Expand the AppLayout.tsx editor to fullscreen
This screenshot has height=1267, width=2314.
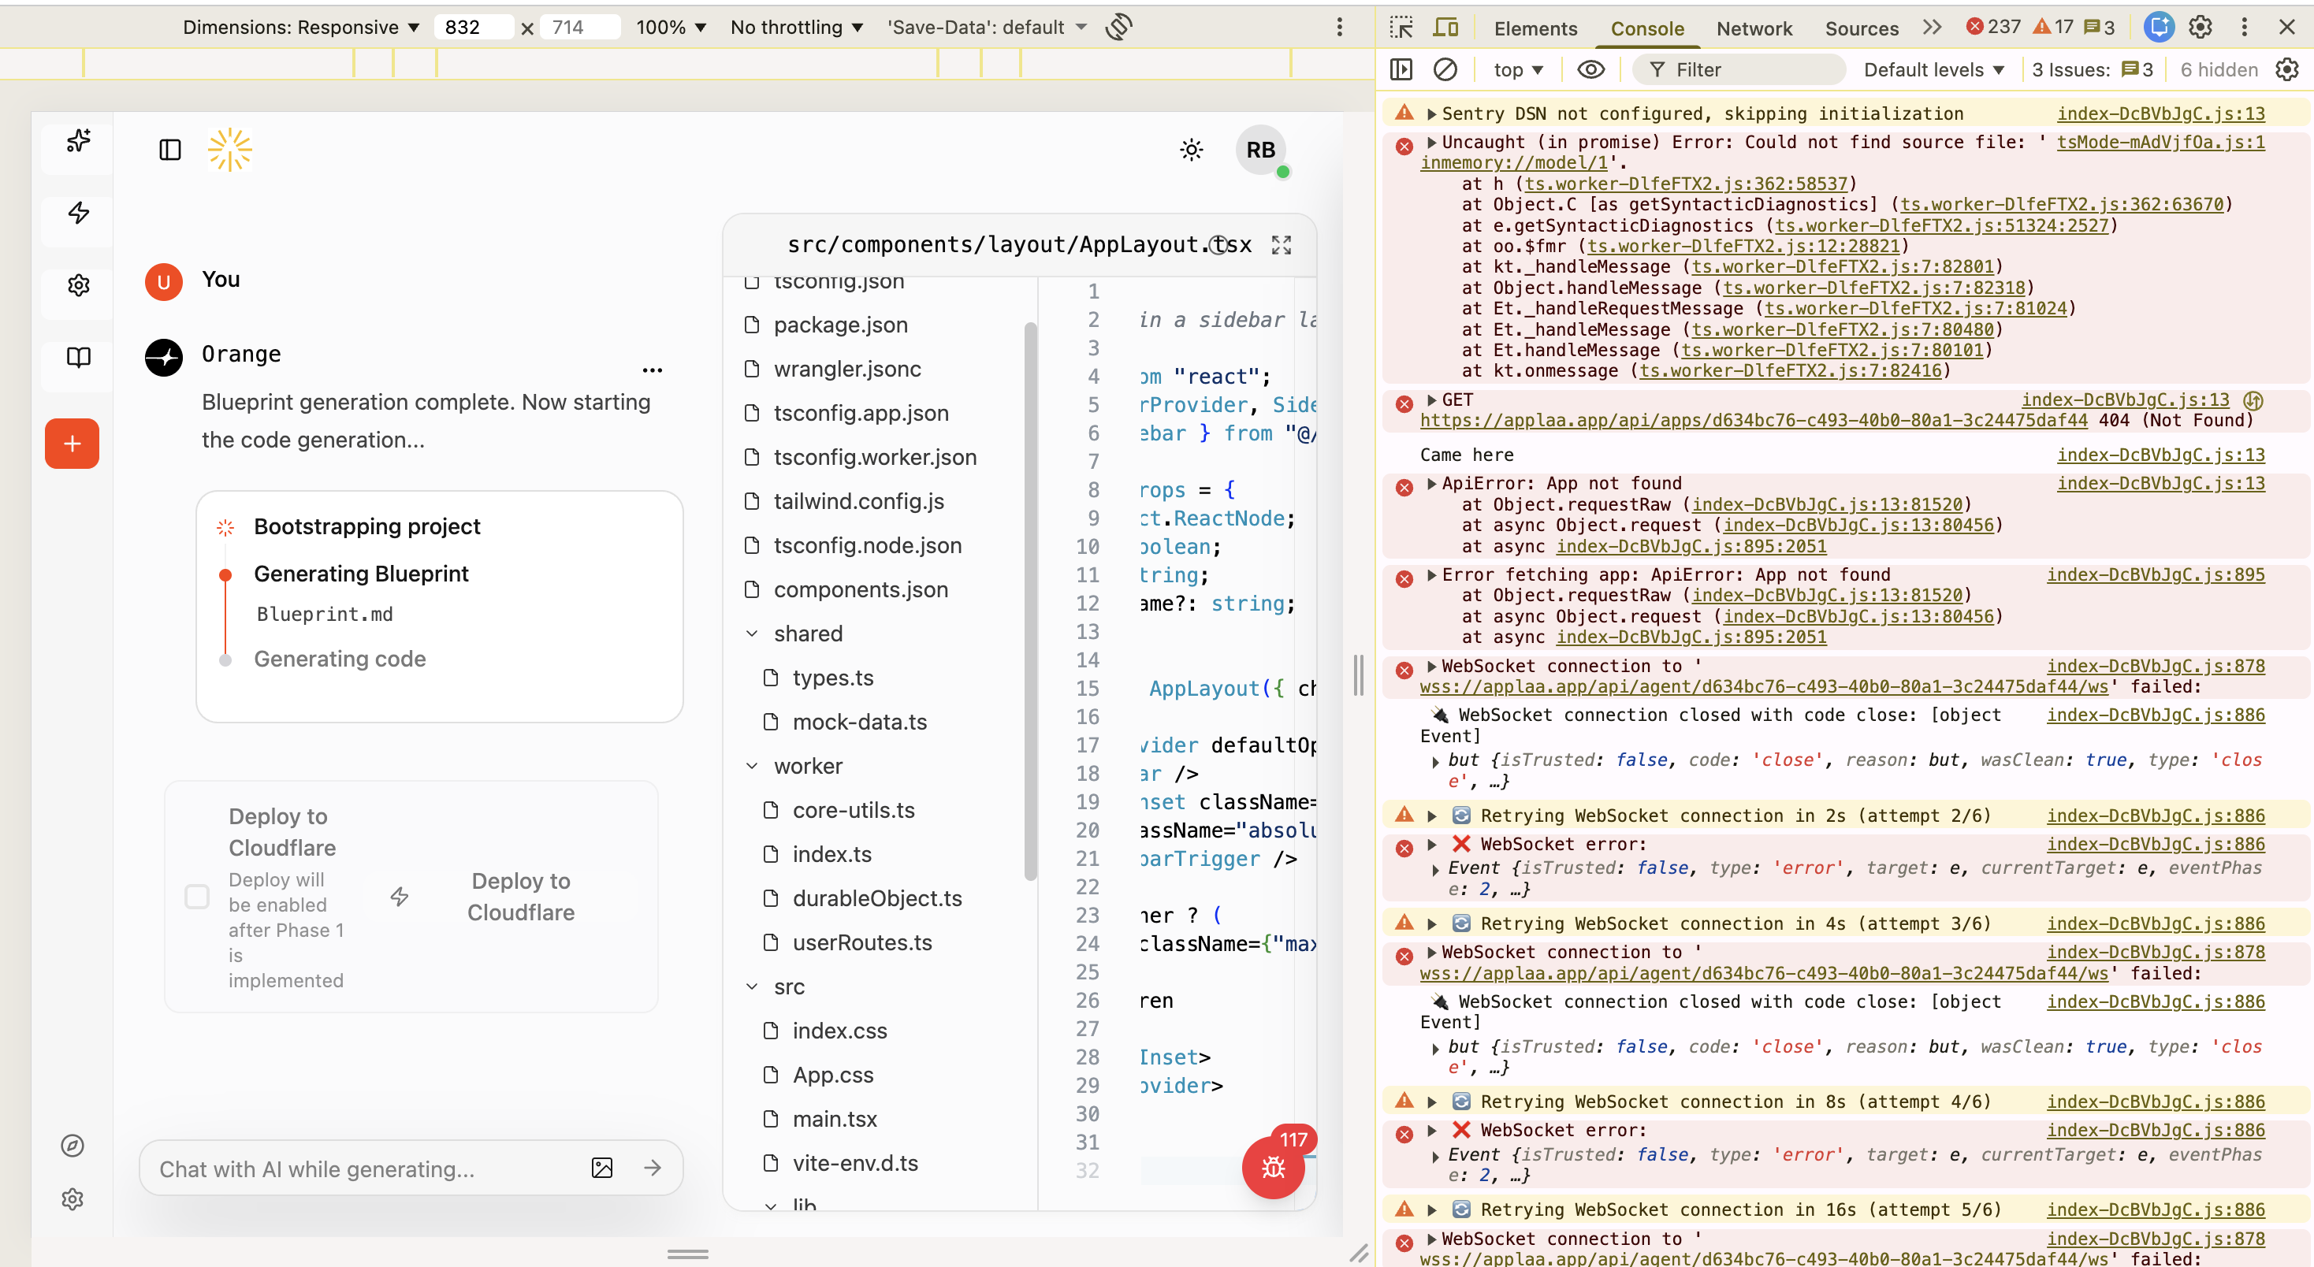[1281, 243]
